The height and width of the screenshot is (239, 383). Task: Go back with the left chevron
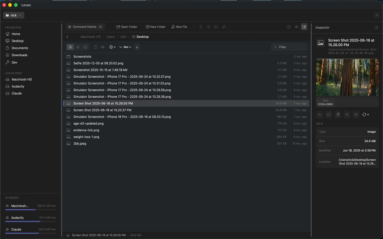(67, 37)
